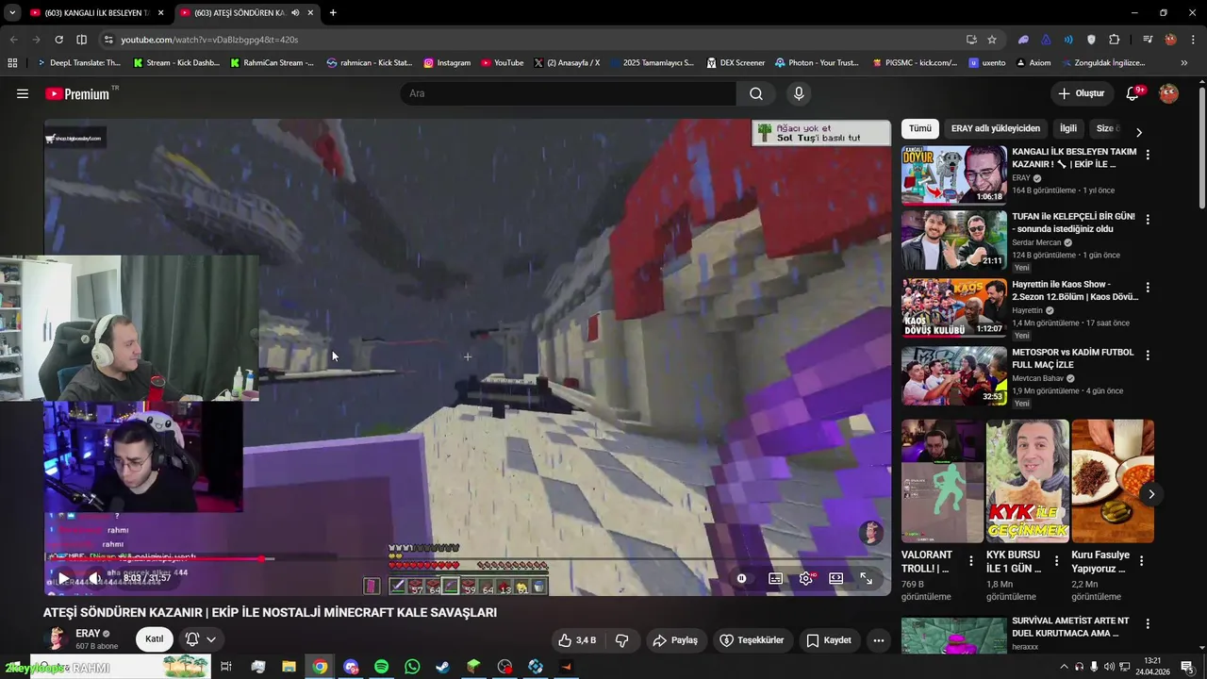Open Spotify from the taskbar
Viewport: 1207px width, 679px height.
[381, 667]
